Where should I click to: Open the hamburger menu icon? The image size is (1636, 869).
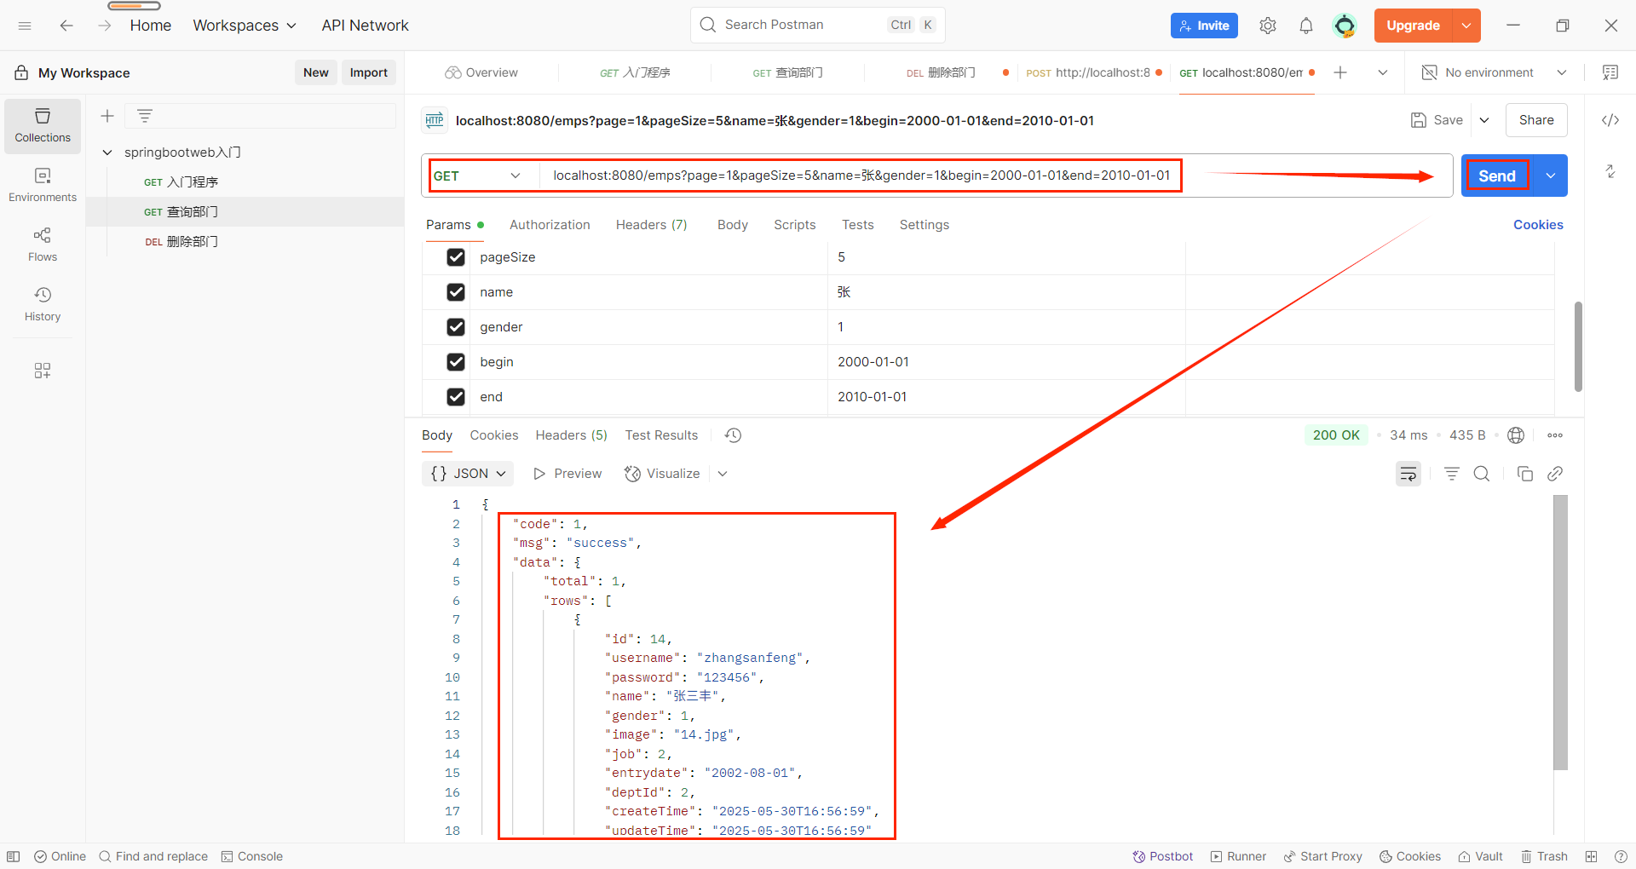point(25,26)
